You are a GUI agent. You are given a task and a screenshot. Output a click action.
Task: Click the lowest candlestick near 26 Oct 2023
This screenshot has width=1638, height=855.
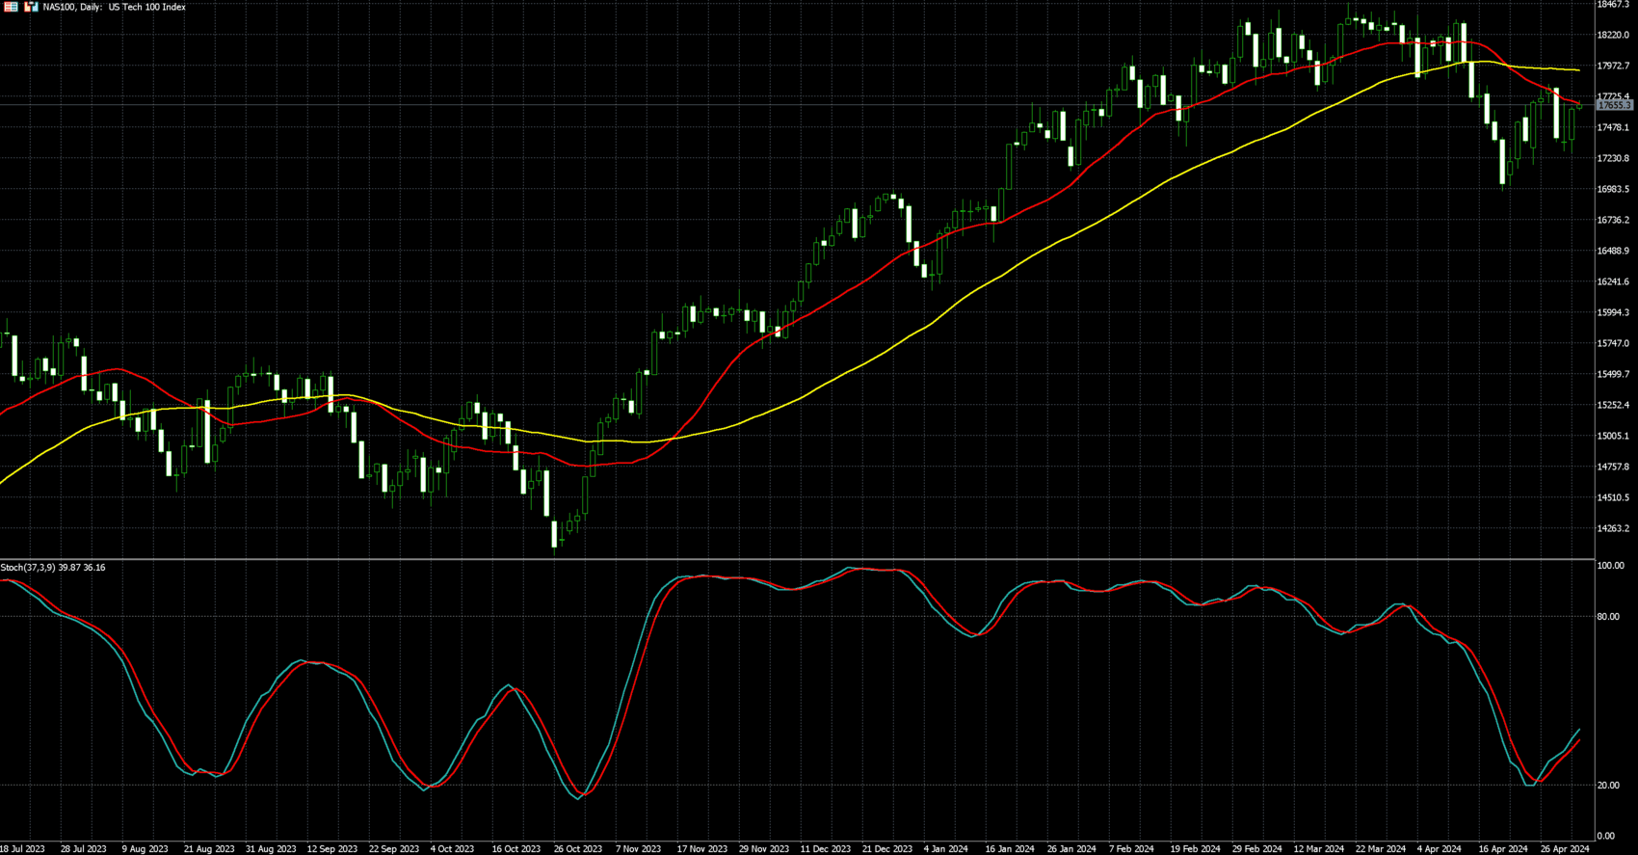point(554,533)
